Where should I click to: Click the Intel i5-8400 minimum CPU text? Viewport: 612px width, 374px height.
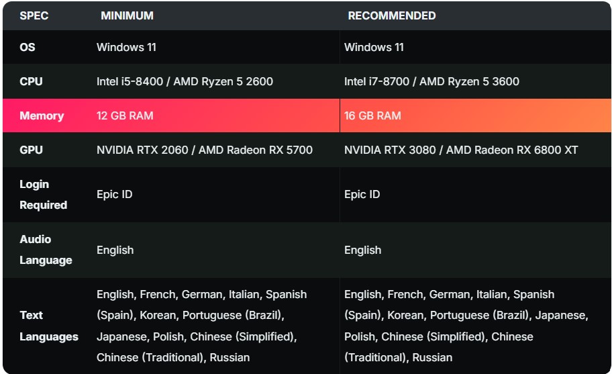point(132,81)
